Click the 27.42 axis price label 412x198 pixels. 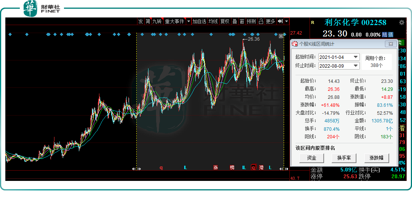pyautogui.click(x=296, y=33)
